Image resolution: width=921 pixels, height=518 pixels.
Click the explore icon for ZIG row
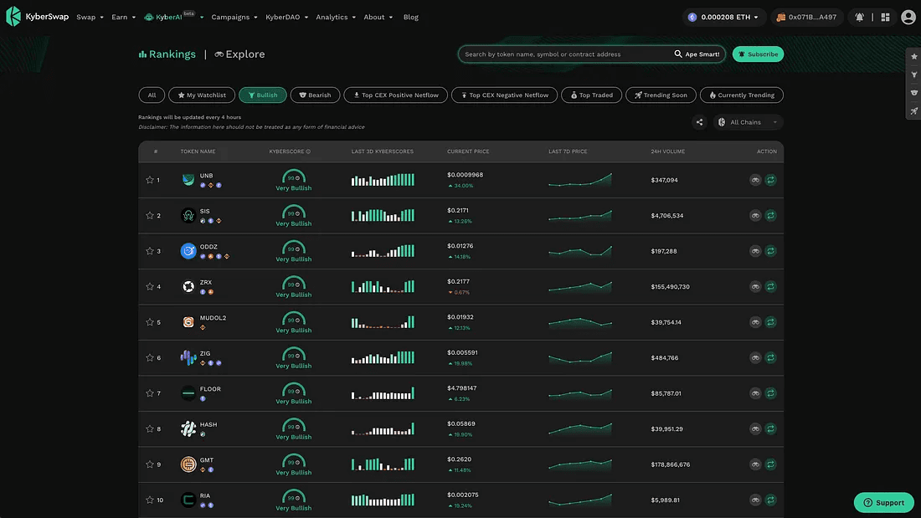755,357
